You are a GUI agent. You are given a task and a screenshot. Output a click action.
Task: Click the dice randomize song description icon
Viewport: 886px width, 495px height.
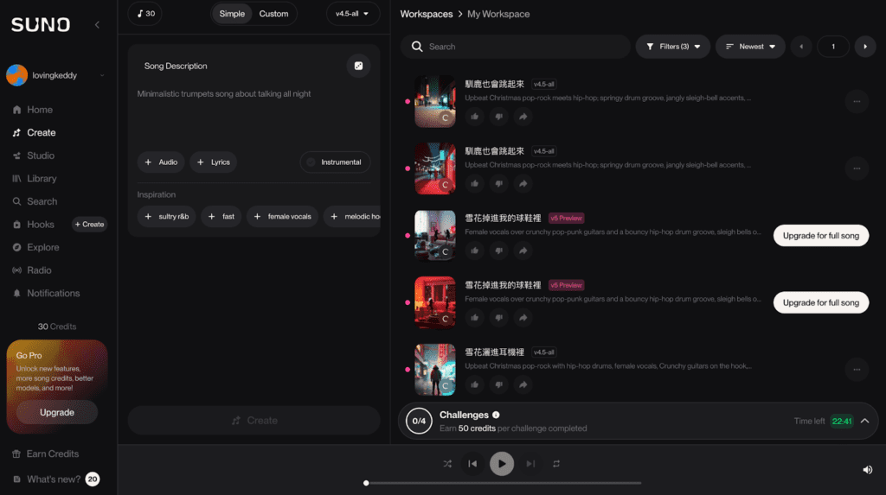click(x=358, y=67)
